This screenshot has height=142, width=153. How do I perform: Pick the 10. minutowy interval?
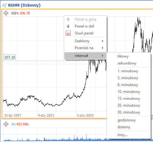point(129,92)
